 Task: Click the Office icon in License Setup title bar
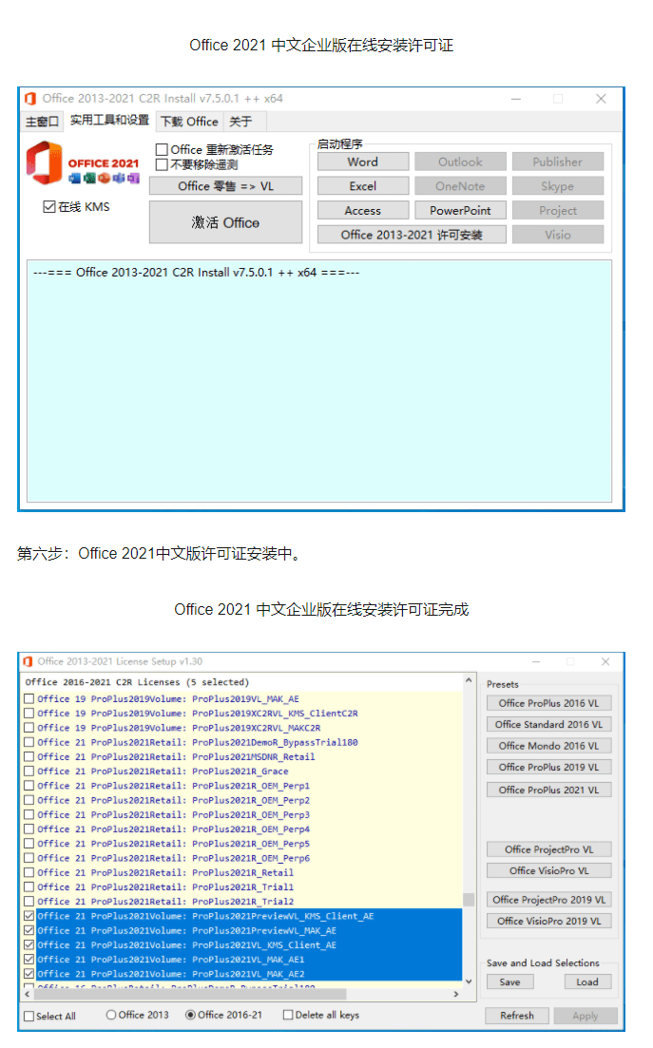pyautogui.click(x=28, y=661)
